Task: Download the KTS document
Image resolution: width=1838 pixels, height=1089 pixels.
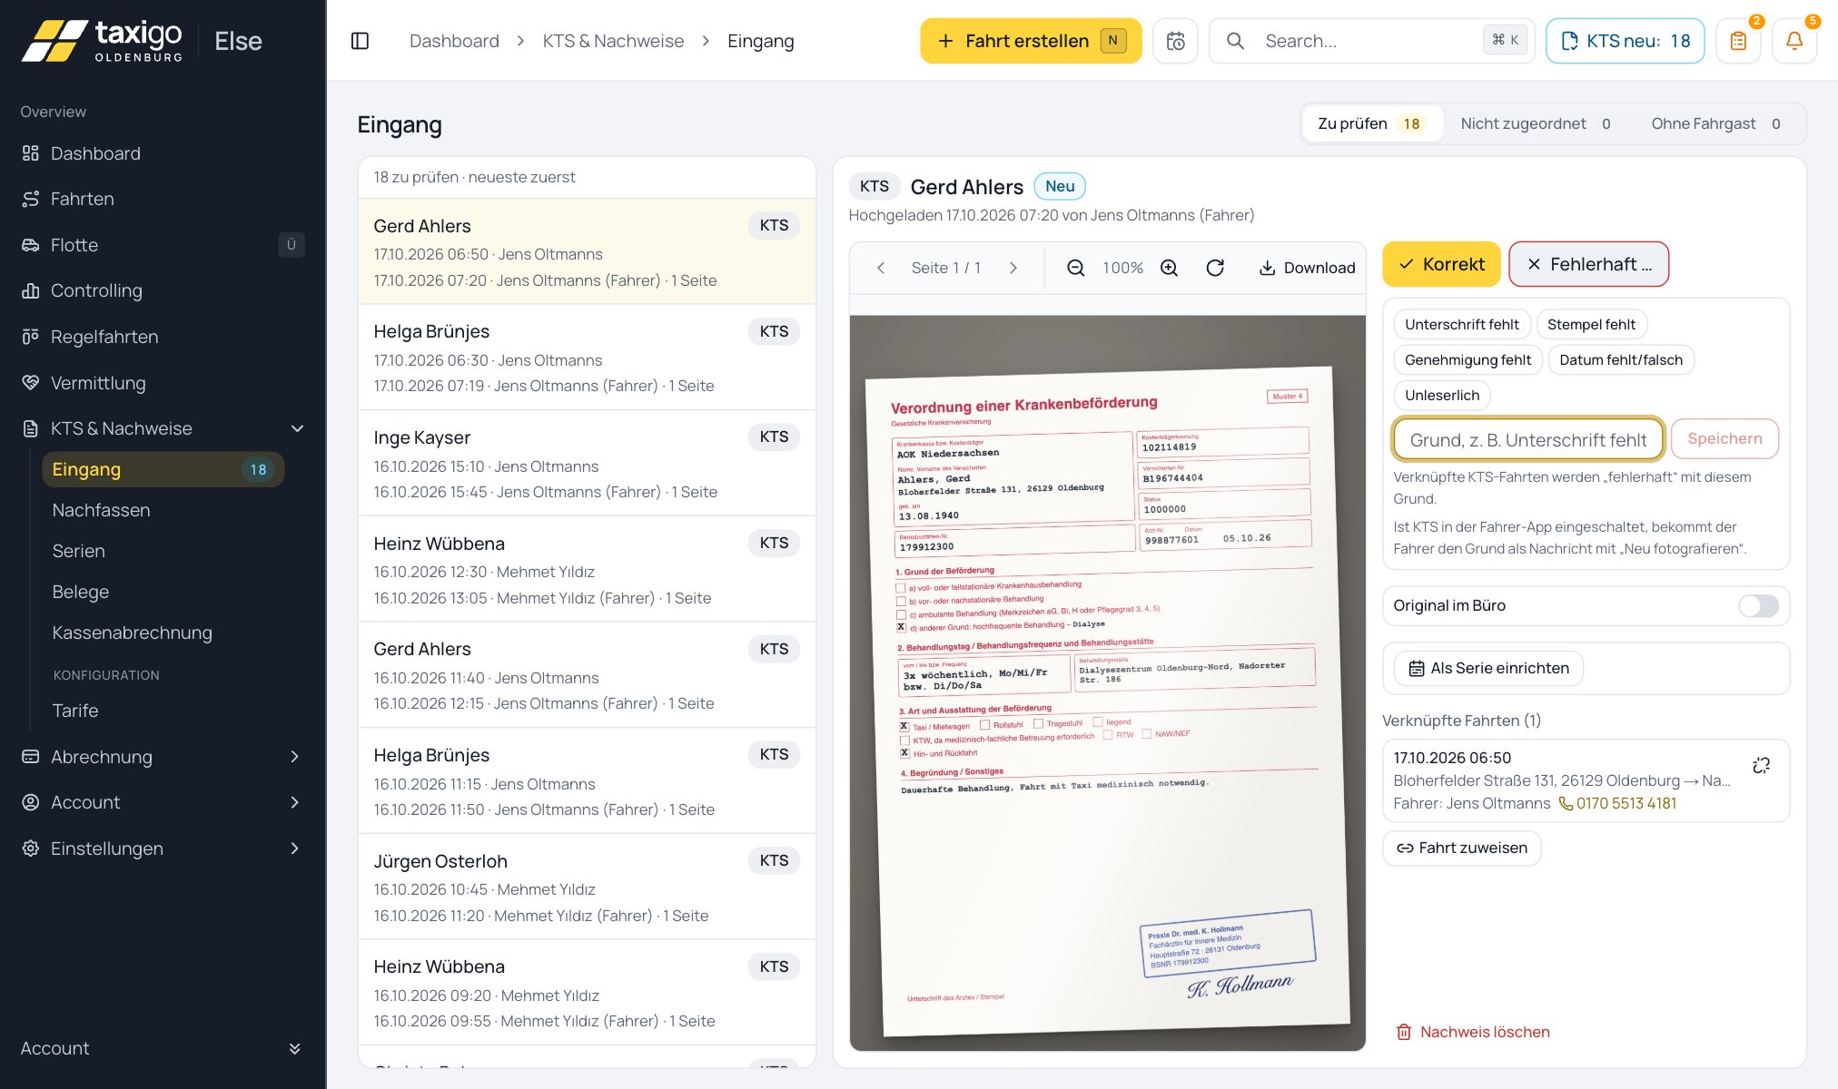Action: [x=1307, y=268]
